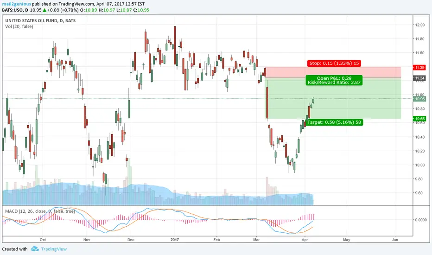Click the +0.09 (+0.78%) change value

click(x=63, y=10)
